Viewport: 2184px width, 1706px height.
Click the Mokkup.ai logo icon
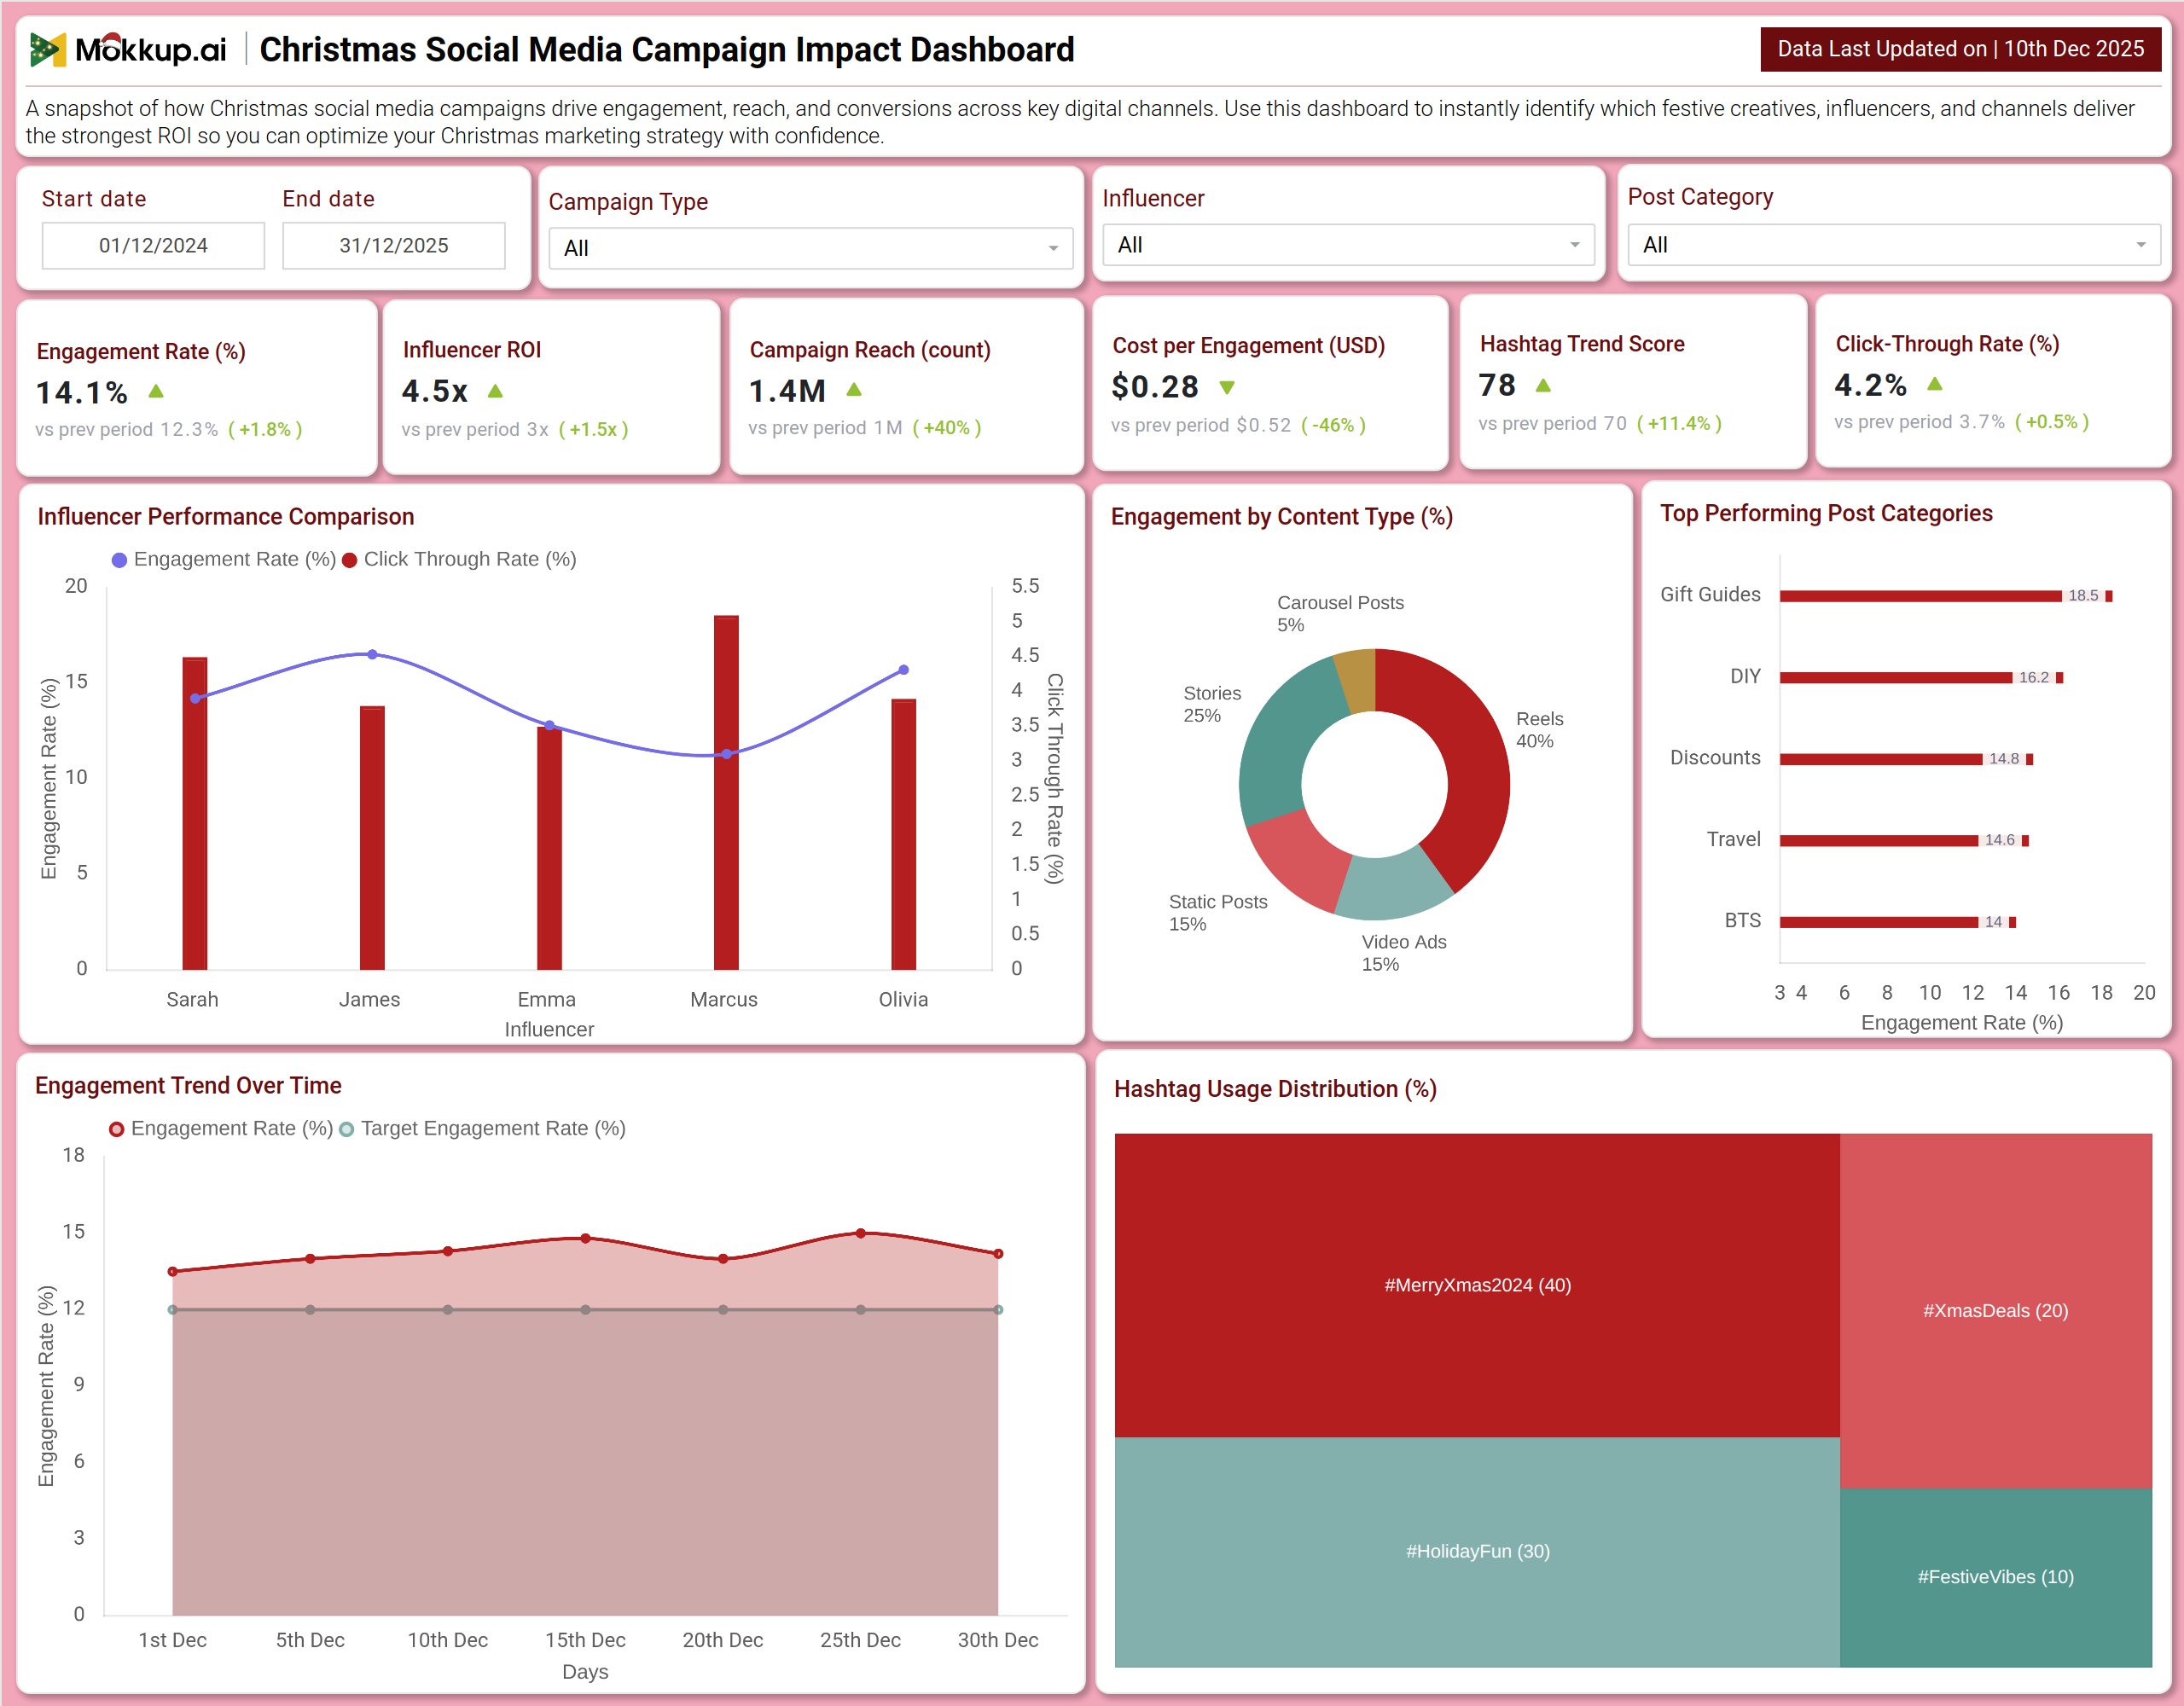(x=47, y=49)
